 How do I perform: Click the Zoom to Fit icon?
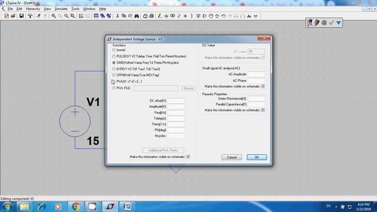(x=72, y=16)
